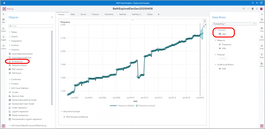Screen dimensions: 265x129
Task: Switch to the UStotal tab
Action: pos(150,15)
